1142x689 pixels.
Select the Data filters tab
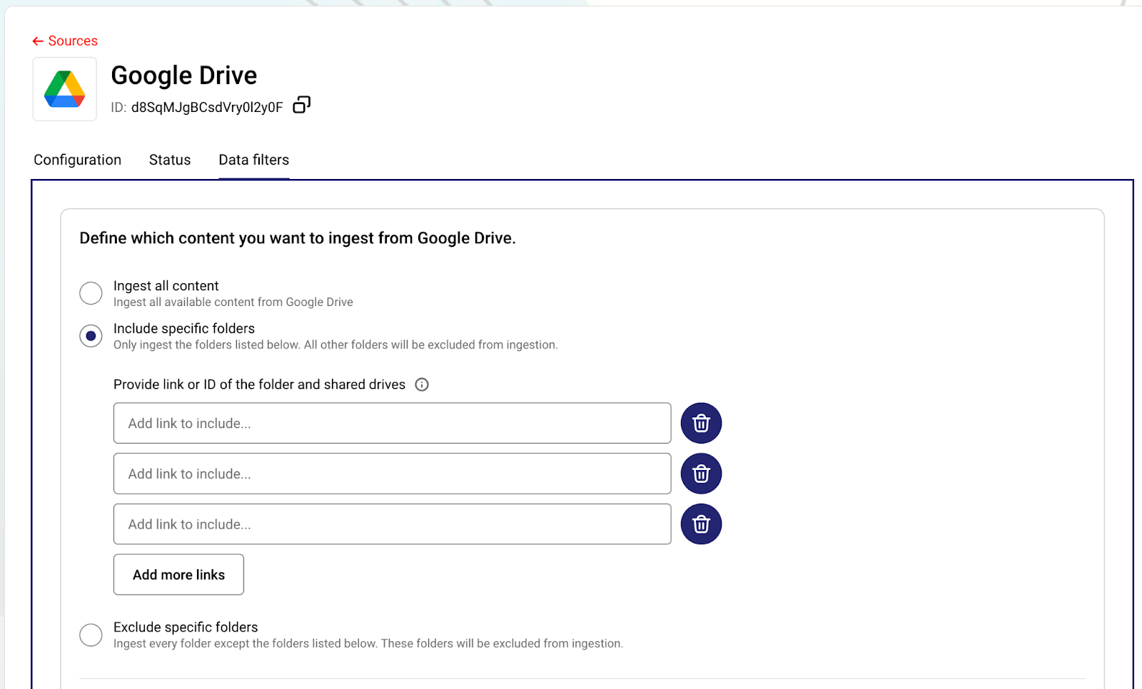pyautogui.click(x=253, y=160)
